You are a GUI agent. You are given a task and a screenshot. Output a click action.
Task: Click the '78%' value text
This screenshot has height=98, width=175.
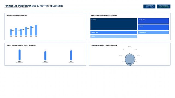tap(45, 62)
